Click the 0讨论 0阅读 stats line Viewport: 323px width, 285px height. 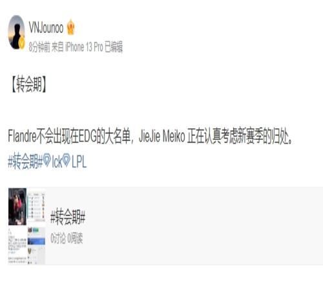[67, 238]
